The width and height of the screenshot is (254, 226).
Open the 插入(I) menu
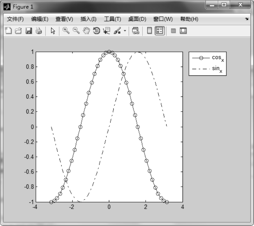tap(88, 19)
